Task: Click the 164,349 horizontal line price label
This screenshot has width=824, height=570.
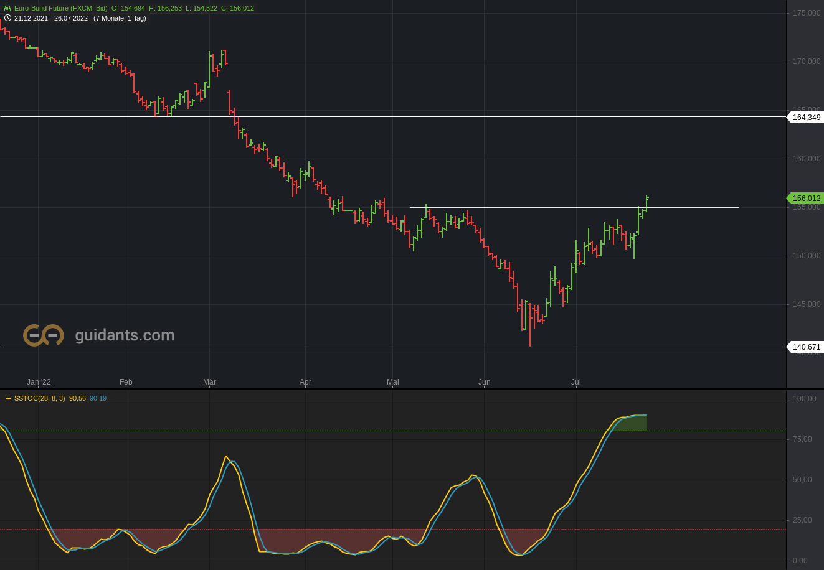Action: [806, 117]
